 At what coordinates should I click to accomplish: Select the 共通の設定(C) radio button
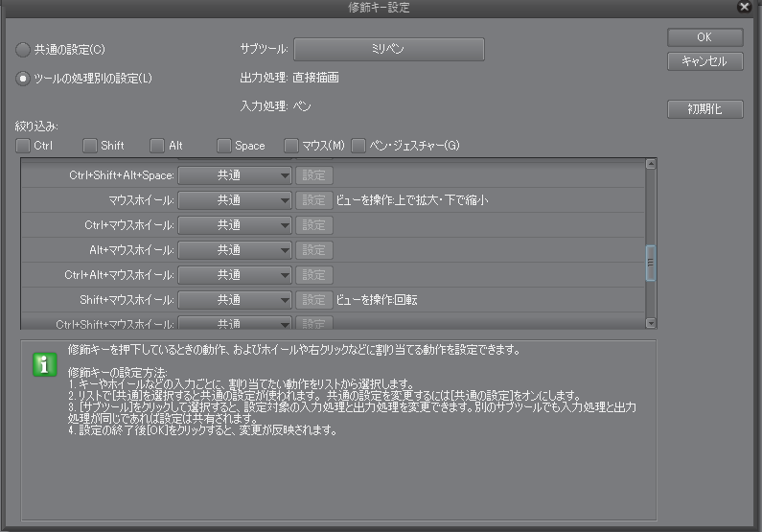tap(22, 50)
